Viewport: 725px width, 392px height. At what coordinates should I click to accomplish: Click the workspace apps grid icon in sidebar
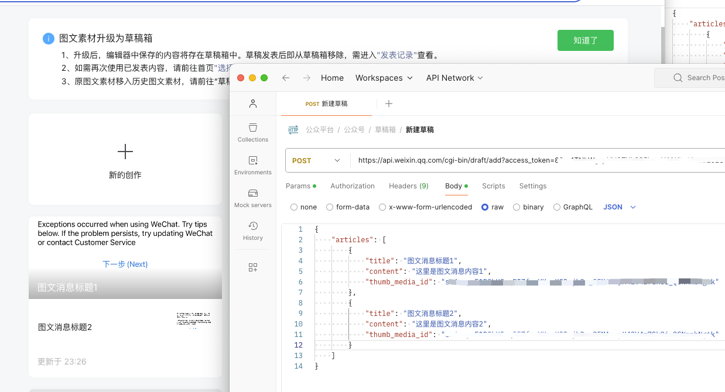[x=253, y=267]
